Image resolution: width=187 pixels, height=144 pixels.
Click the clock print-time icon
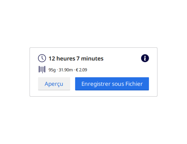pos(42,58)
